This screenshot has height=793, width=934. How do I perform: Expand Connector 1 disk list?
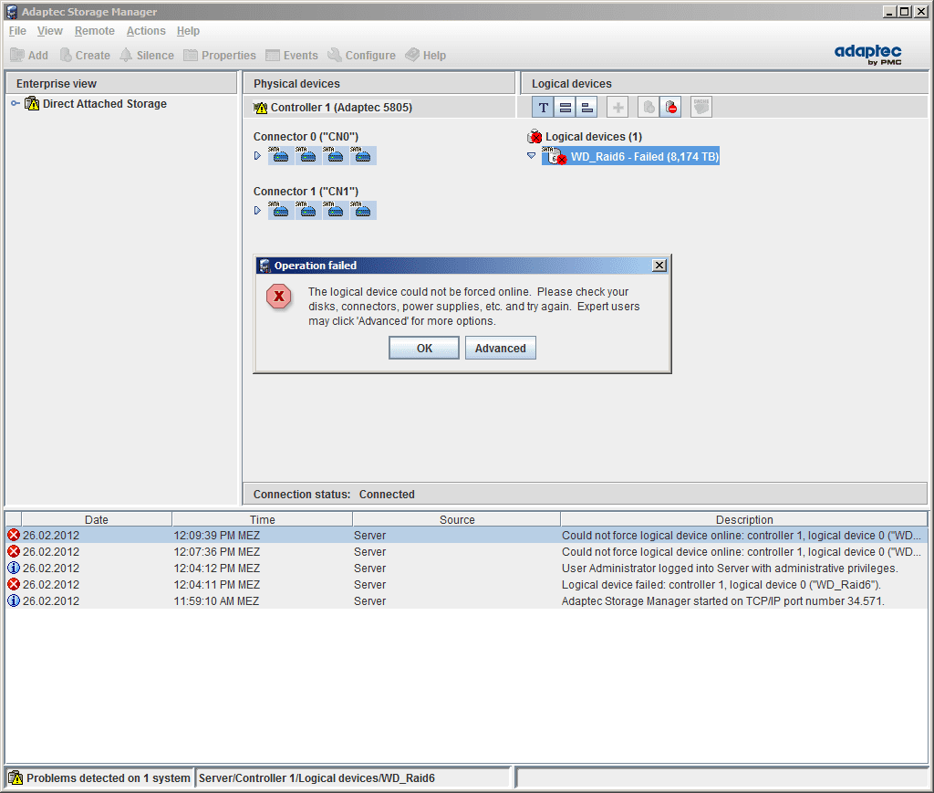257,210
